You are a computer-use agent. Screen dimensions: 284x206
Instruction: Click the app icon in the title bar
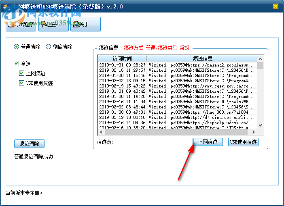(x=6, y=6)
